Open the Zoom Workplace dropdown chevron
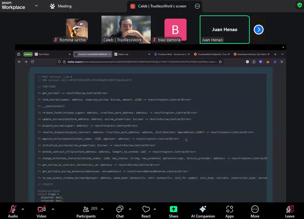The width and height of the screenshot is (304, 219). [36, 6]
